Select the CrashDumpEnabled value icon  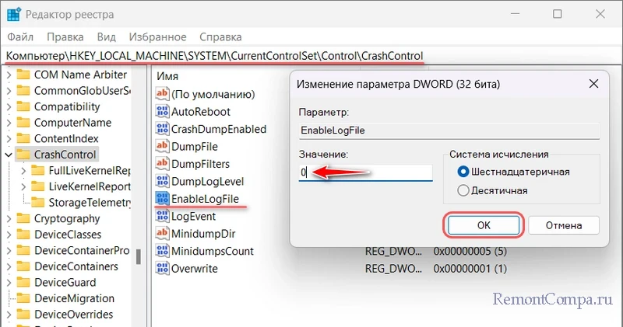coord(162,129)
